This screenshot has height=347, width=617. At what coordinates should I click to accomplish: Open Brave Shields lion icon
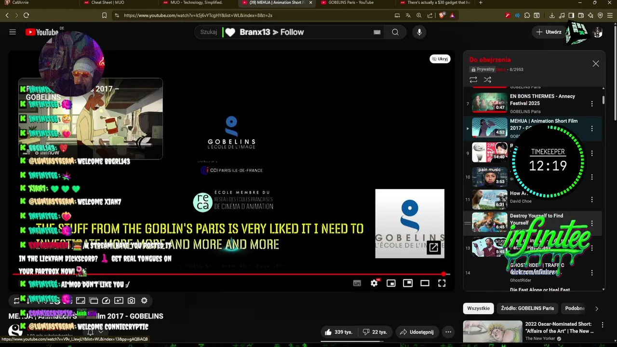pyautogui.click(x=442, y=15)
